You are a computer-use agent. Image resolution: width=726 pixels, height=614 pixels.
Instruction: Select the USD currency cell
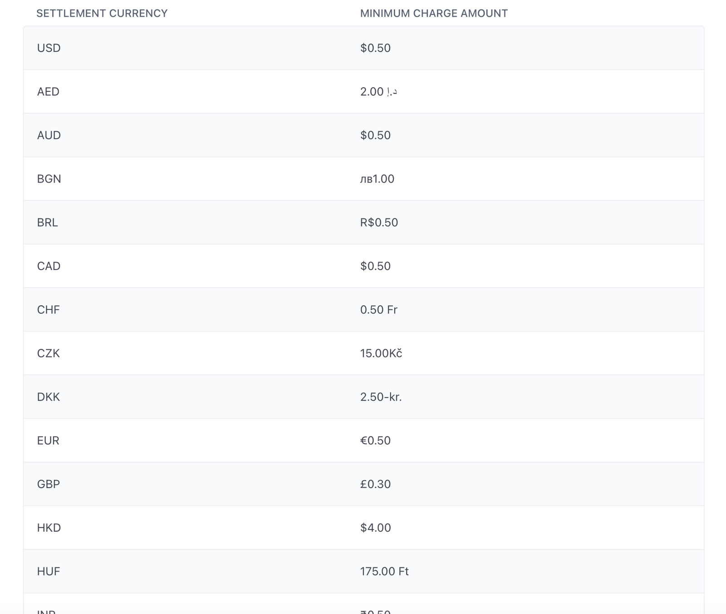click(x=49, y=48)
